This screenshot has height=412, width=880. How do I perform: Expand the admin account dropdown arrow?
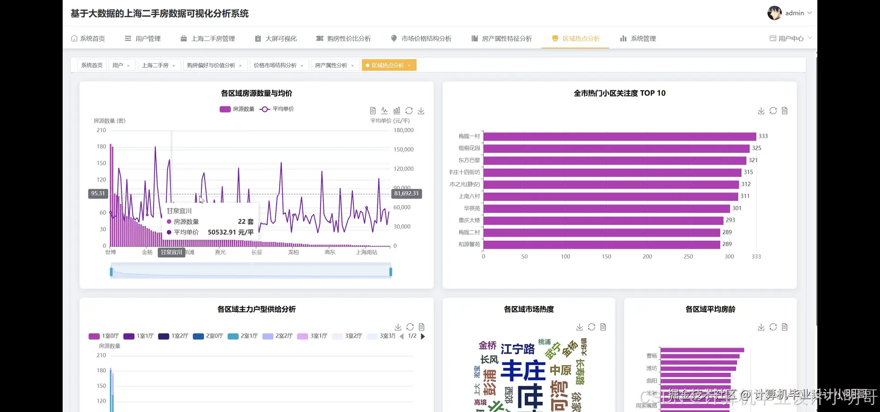pos(810,13)
